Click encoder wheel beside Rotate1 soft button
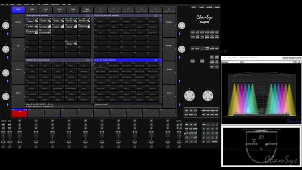Viewport: 302px width, 170px height. pyautogui.click(x=182, y=49)
